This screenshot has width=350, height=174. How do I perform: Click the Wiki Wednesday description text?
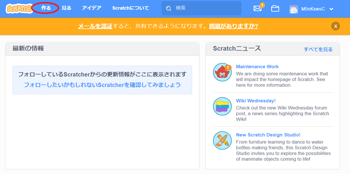point(283,113)
